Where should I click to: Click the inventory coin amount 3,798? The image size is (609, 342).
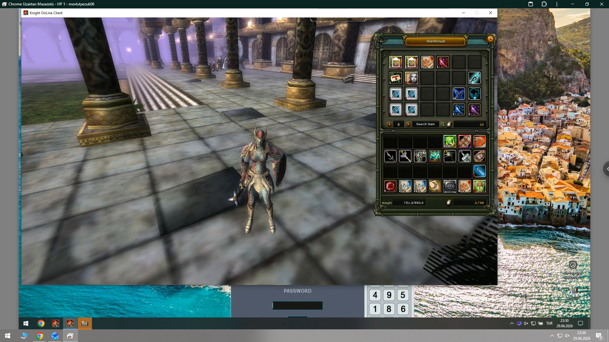tap(469, 203)
